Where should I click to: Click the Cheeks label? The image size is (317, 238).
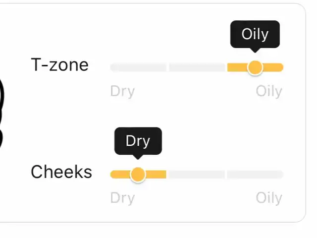[x=61, y=172]
